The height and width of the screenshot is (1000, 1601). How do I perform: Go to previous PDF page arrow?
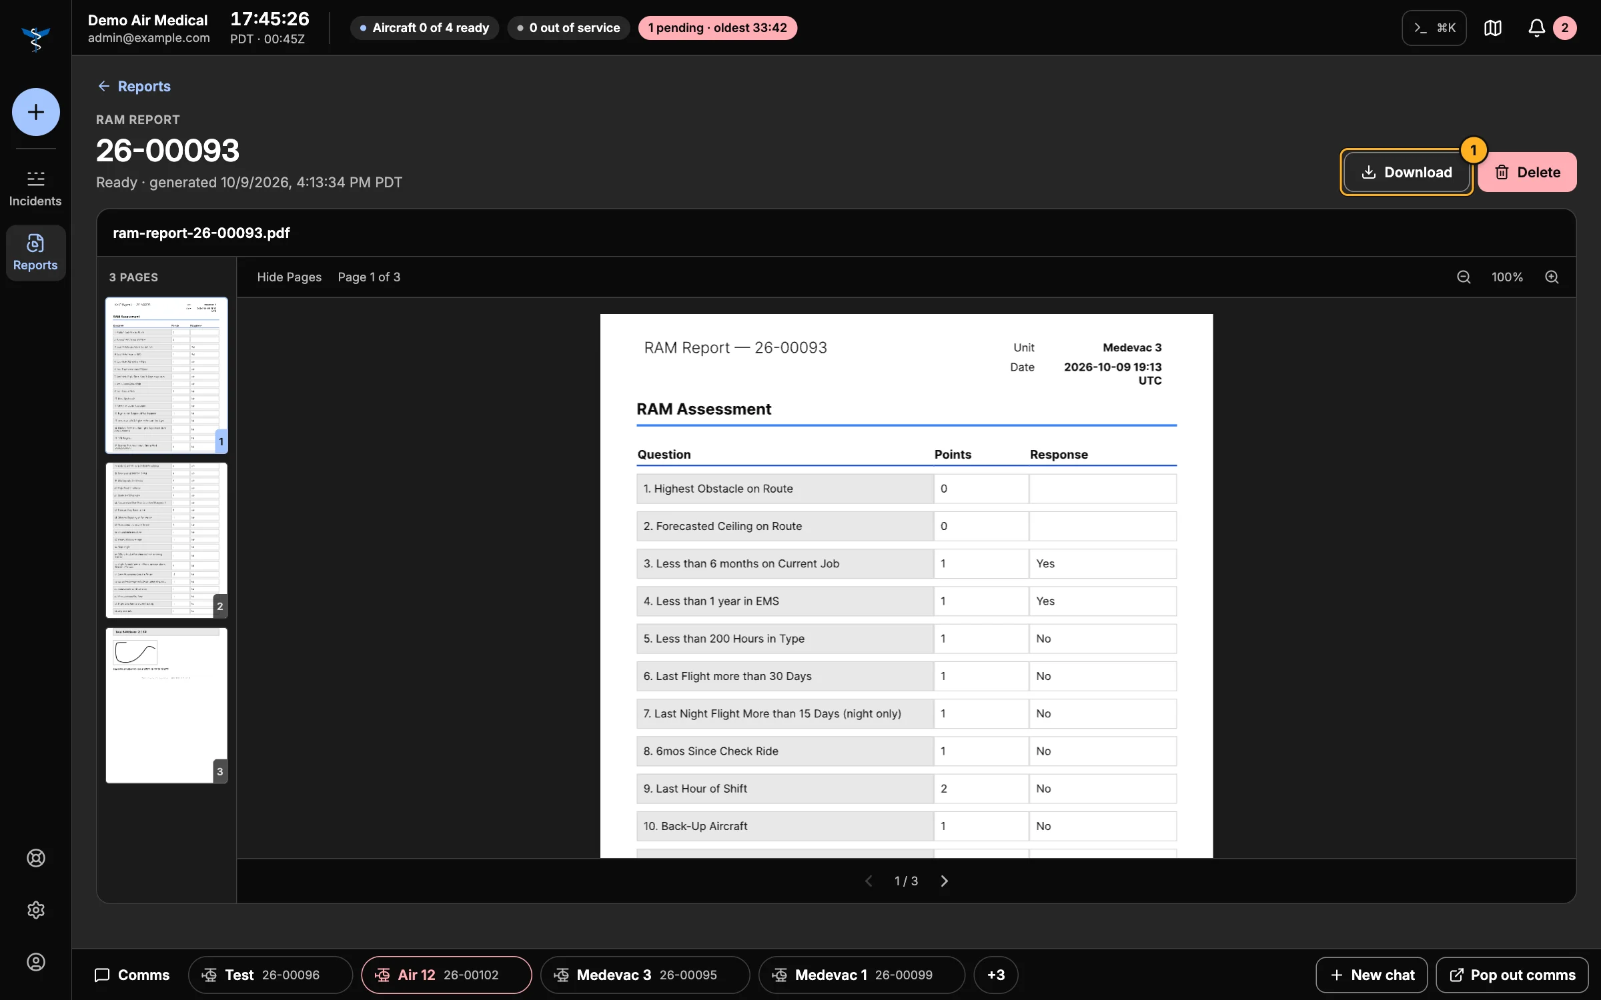869,881
